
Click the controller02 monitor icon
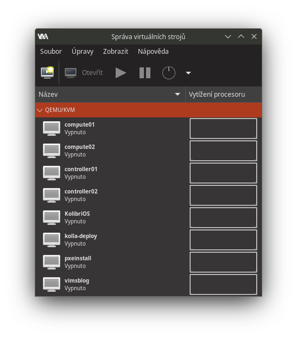pos(52,195)
